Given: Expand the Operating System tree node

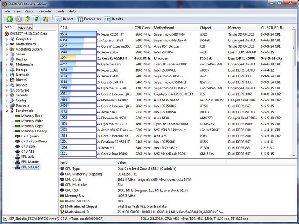Looking at the screenshot, I should coord(7,49).
